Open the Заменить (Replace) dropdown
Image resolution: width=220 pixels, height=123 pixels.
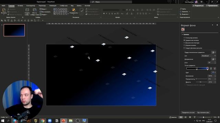(185, 12)
